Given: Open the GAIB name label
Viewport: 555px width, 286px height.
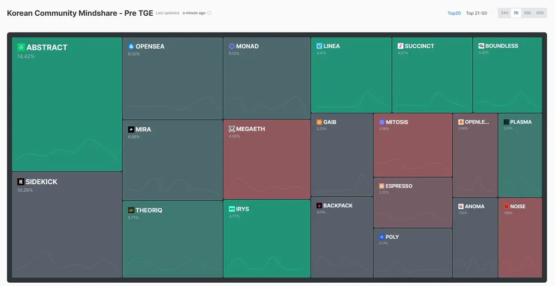Looking at the screenshot, I should (330, 122).
